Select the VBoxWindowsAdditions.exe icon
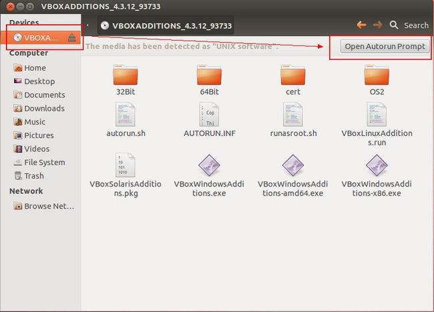The height and width of the screenshot is (312, 434). click(209, 165)
